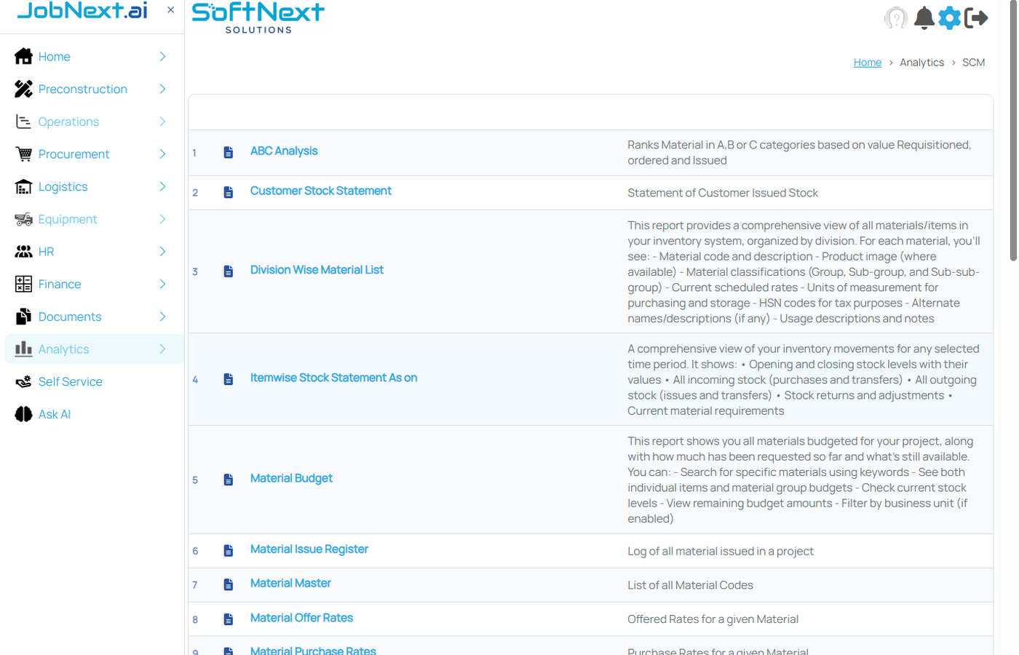Expand the Operations section
This screenshot has height=655, width=1019.
(163, 122)
